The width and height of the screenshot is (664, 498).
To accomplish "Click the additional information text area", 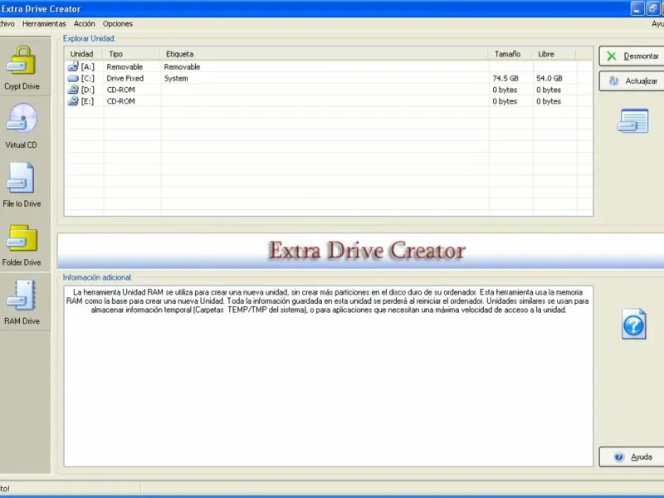I will [x=328, y=376].
